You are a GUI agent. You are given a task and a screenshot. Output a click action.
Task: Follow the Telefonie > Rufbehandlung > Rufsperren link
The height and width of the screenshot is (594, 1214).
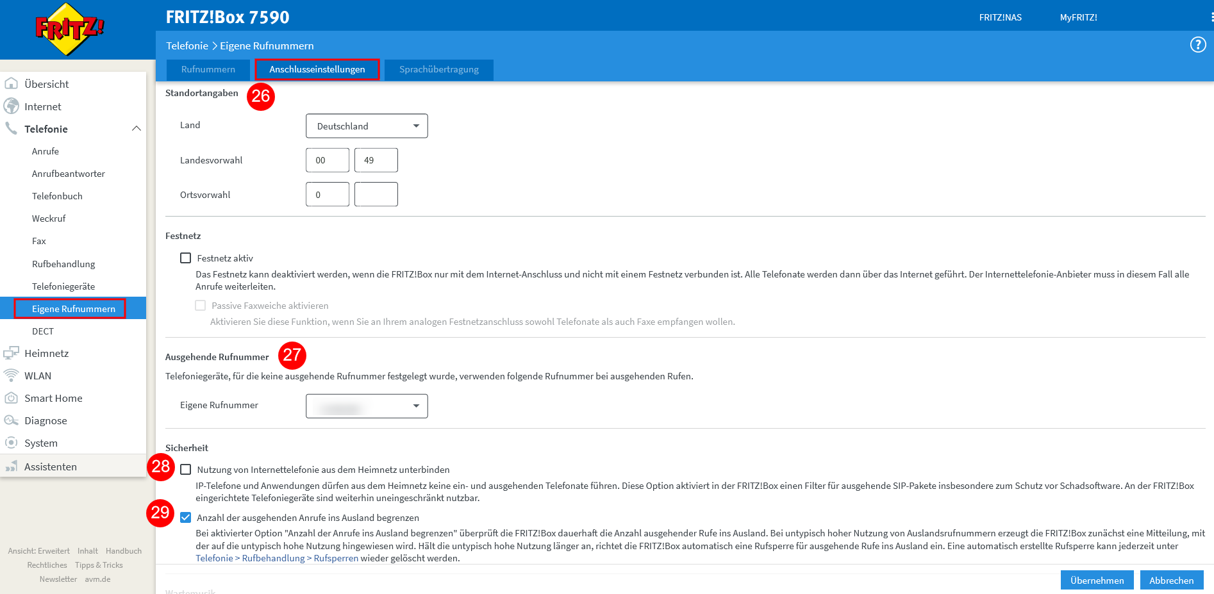tap(277, 558)
